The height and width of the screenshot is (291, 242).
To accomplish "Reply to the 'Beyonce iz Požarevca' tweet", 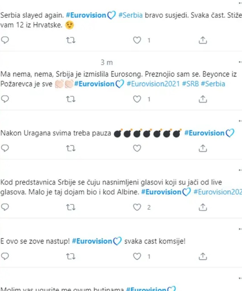I will [5, 99].
